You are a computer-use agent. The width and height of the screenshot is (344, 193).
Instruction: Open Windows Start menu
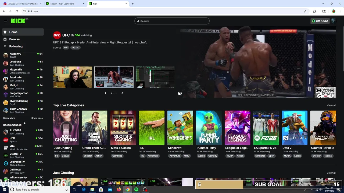4,190
